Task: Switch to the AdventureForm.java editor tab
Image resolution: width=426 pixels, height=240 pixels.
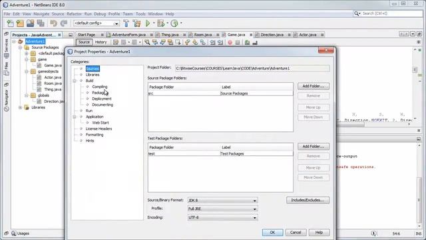Action: [128, 35]
